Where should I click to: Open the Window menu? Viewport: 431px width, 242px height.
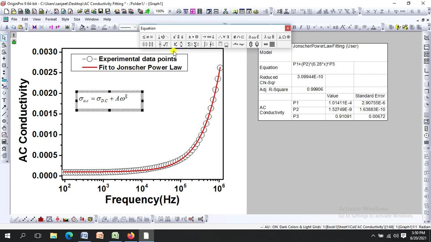(92, 19)
